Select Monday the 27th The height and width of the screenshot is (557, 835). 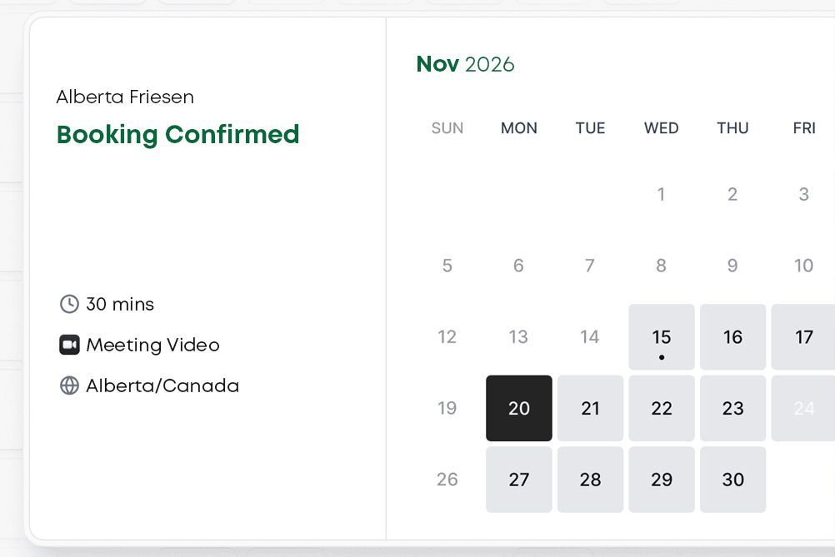pos(518,480)
